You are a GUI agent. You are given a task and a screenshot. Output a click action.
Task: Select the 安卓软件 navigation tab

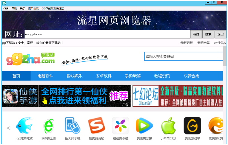tap(104, 76)
